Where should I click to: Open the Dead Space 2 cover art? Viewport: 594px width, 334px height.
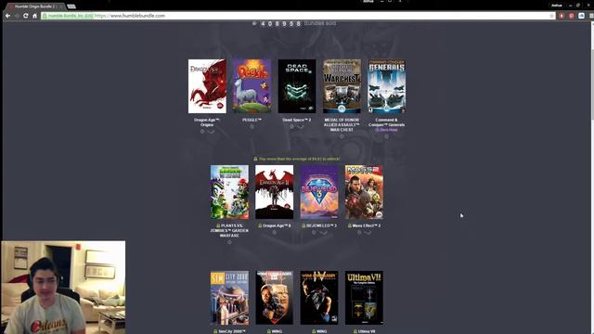point(297,86)
